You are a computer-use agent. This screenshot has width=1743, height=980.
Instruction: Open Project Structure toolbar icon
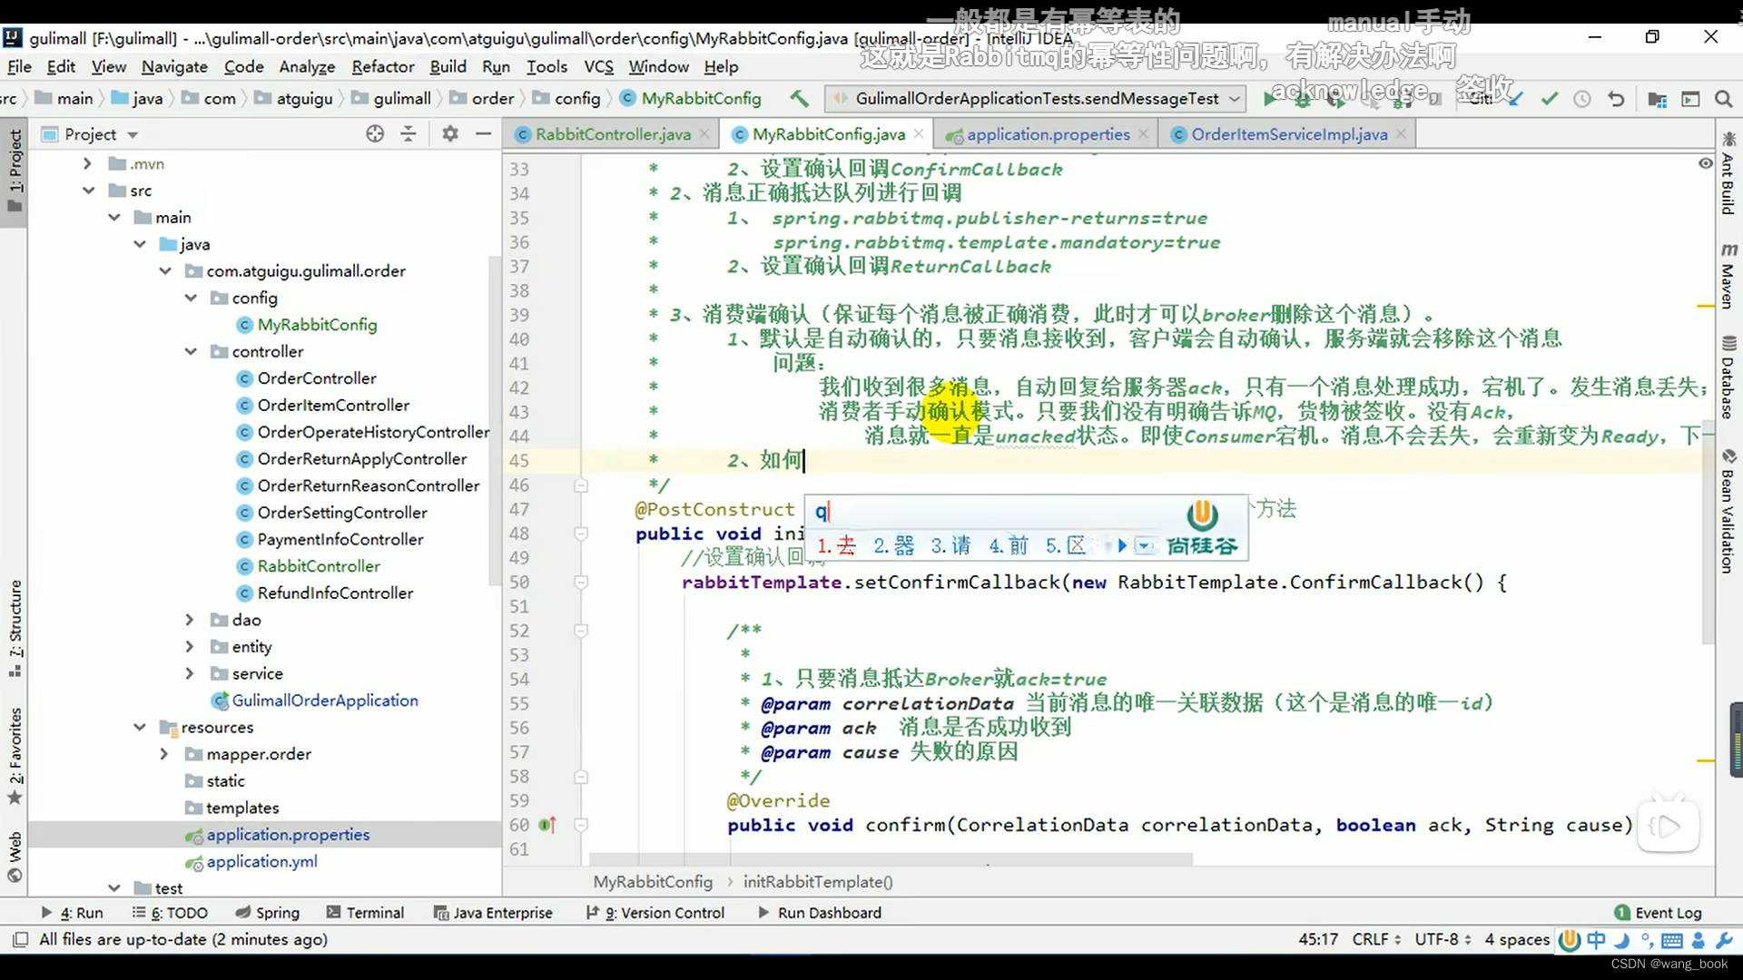[x=1657, y=99]
